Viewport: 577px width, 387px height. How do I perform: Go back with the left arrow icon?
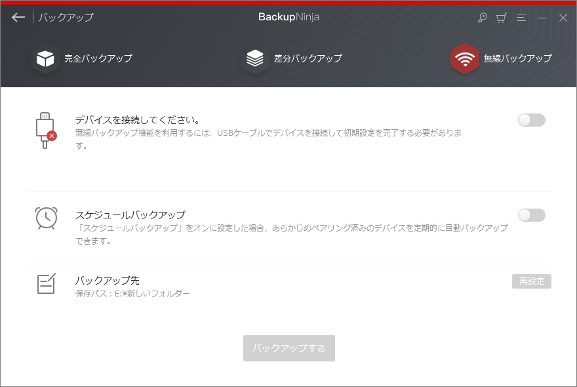(18, 17)
